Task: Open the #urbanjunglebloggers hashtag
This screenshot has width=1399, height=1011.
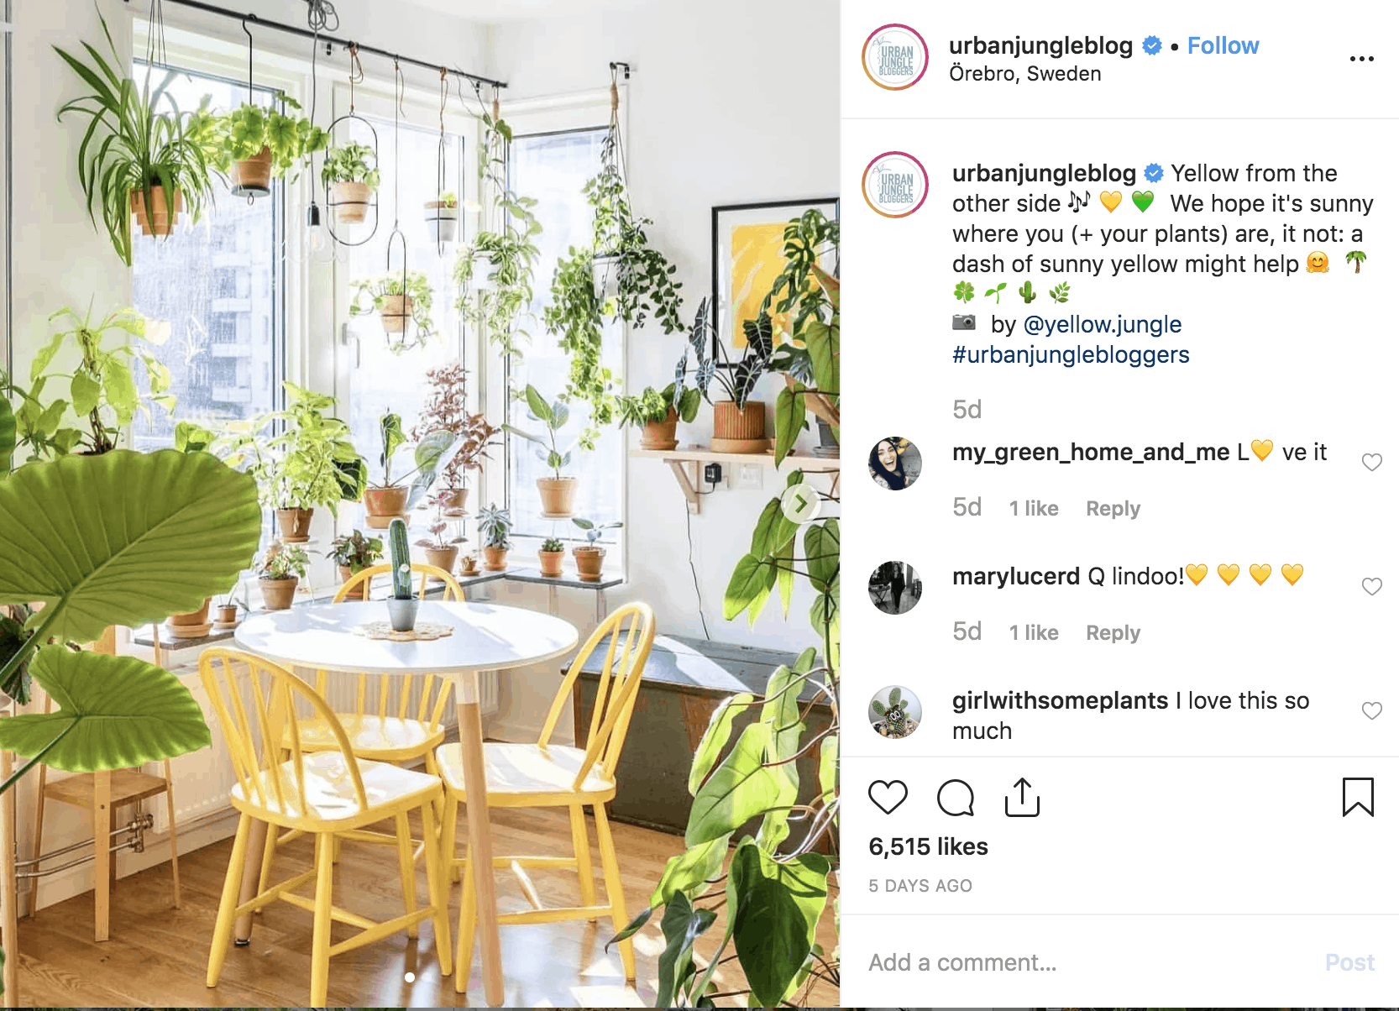Action: (x=1071, y=354)
